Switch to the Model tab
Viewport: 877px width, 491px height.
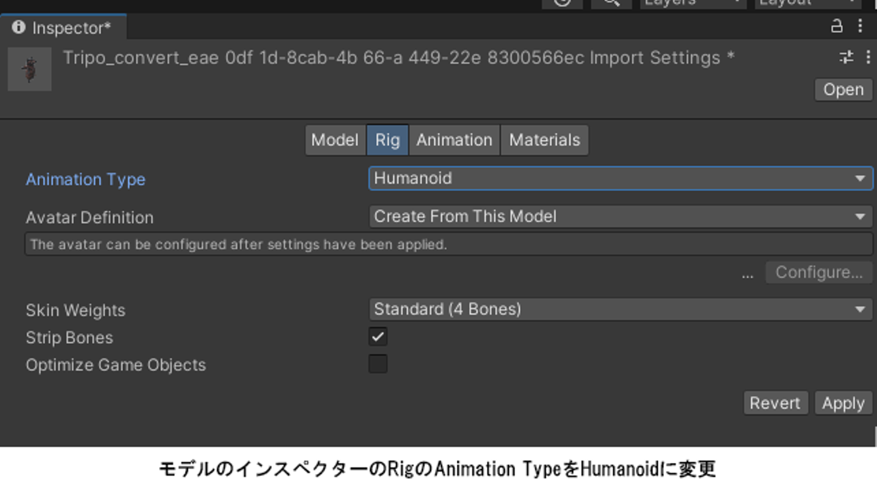click(x=335, y=141)
